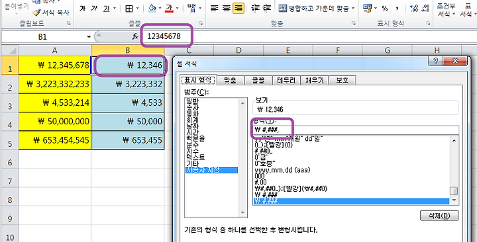Switch to 글꼴 tab in dialog
477x242 pixels.
[258, 80]
